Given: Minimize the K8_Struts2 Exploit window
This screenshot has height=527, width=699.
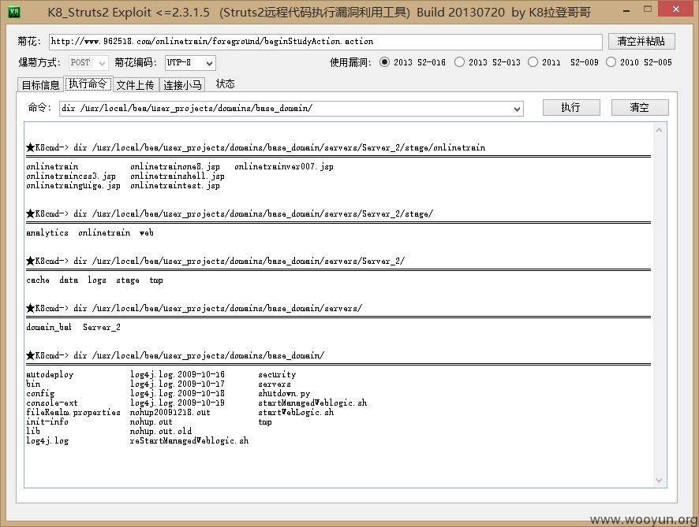Looking at the screenshot, I should 626,10.
